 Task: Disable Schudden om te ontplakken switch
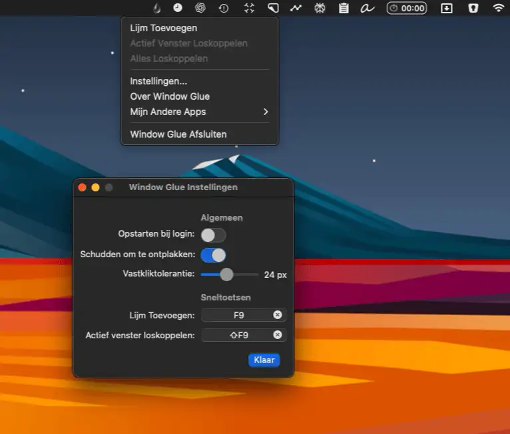point(213,255)
